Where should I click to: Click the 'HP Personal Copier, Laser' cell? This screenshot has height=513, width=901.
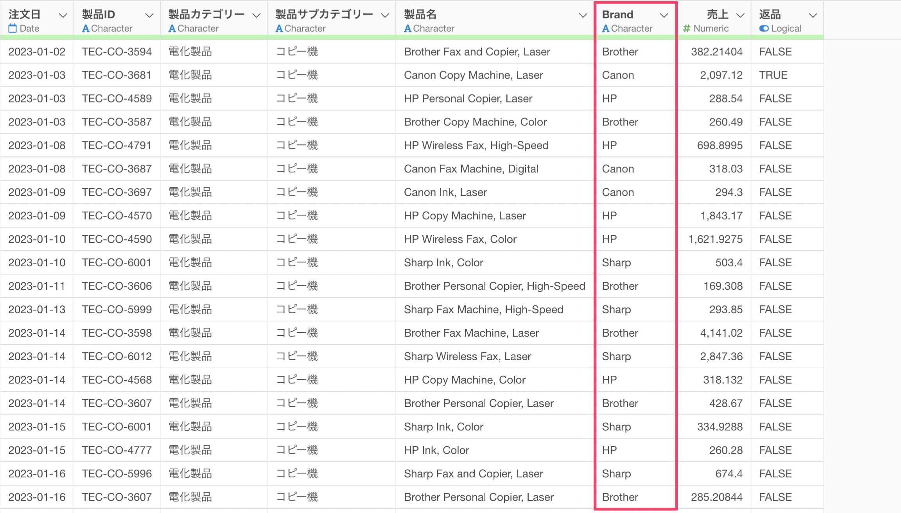[495, 99]
